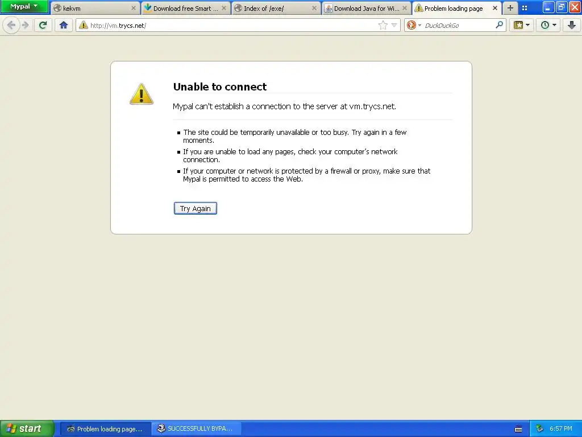Open a new tab with plus button
Image resolution: width=582 pixels, height=437 pixels.
[x=510, y=8]
